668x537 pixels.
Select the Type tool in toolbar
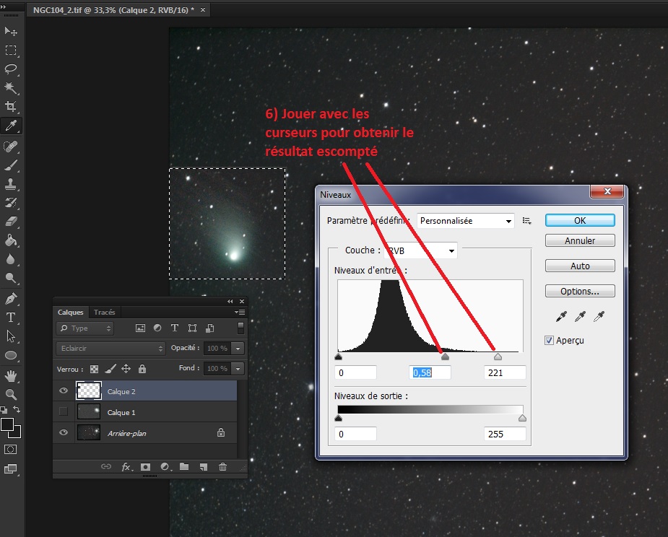(11, 318)
